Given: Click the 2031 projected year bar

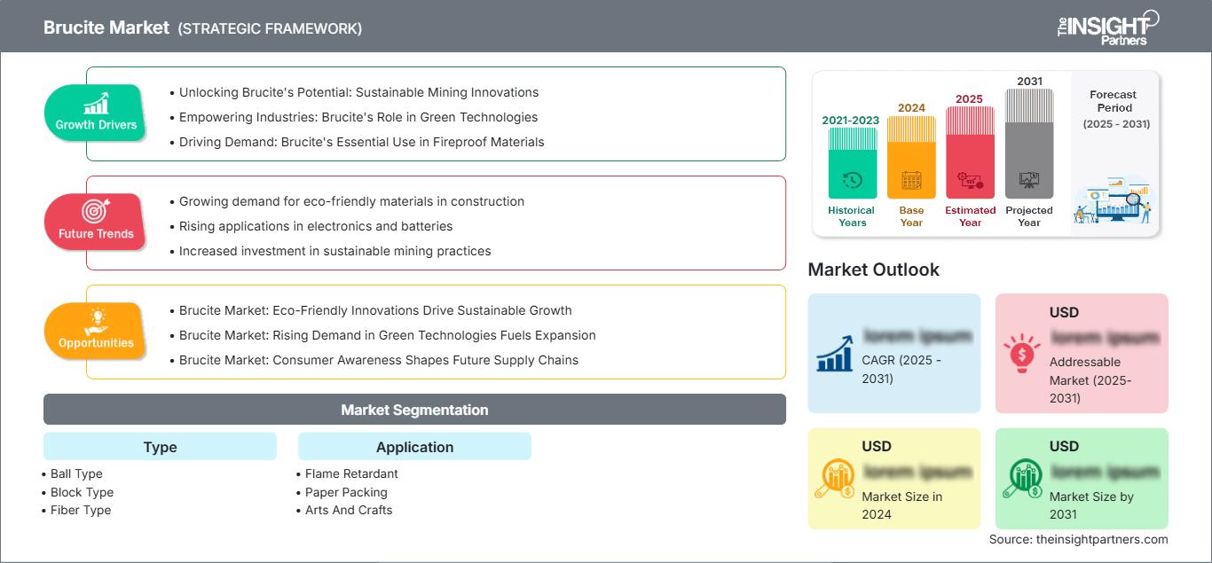Looking at the screenshot, I should [1029, 143].
